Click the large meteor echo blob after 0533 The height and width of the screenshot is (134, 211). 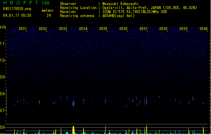(x=73, y=104)
